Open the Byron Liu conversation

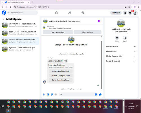(20, 49)
